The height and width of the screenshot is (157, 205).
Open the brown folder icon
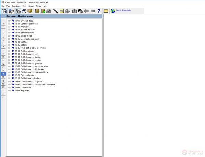click(37, 11)
